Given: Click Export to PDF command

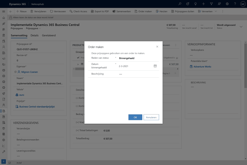Looking at the screenshot, I should pos(100,11).
